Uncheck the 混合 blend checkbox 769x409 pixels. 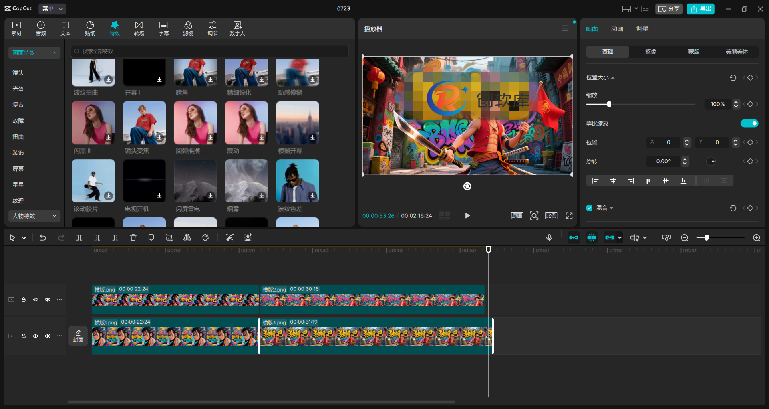[589, 208]
